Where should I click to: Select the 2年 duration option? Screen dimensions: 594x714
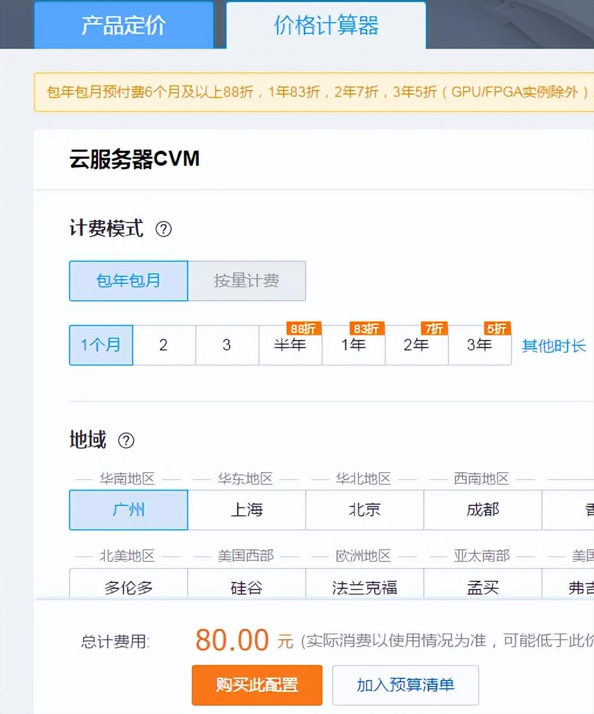[416, 345]
